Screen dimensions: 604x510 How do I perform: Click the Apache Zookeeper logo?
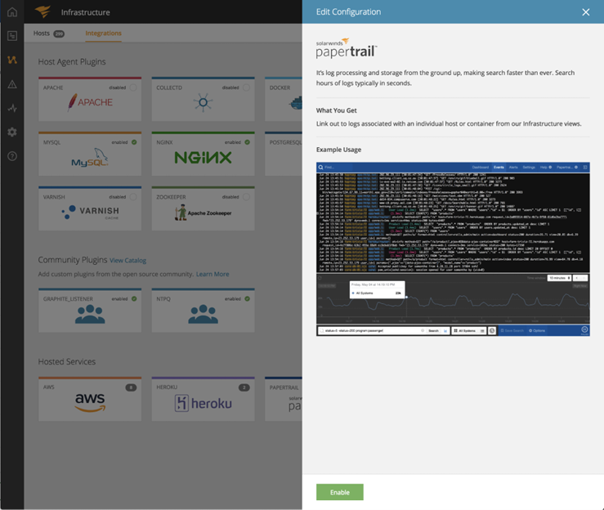point(203,212)
